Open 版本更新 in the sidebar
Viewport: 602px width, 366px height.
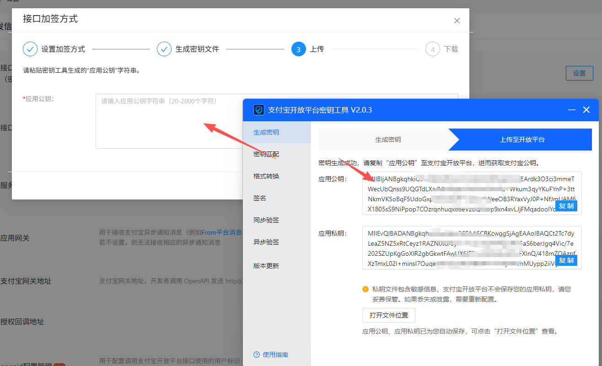click(266, 266)
